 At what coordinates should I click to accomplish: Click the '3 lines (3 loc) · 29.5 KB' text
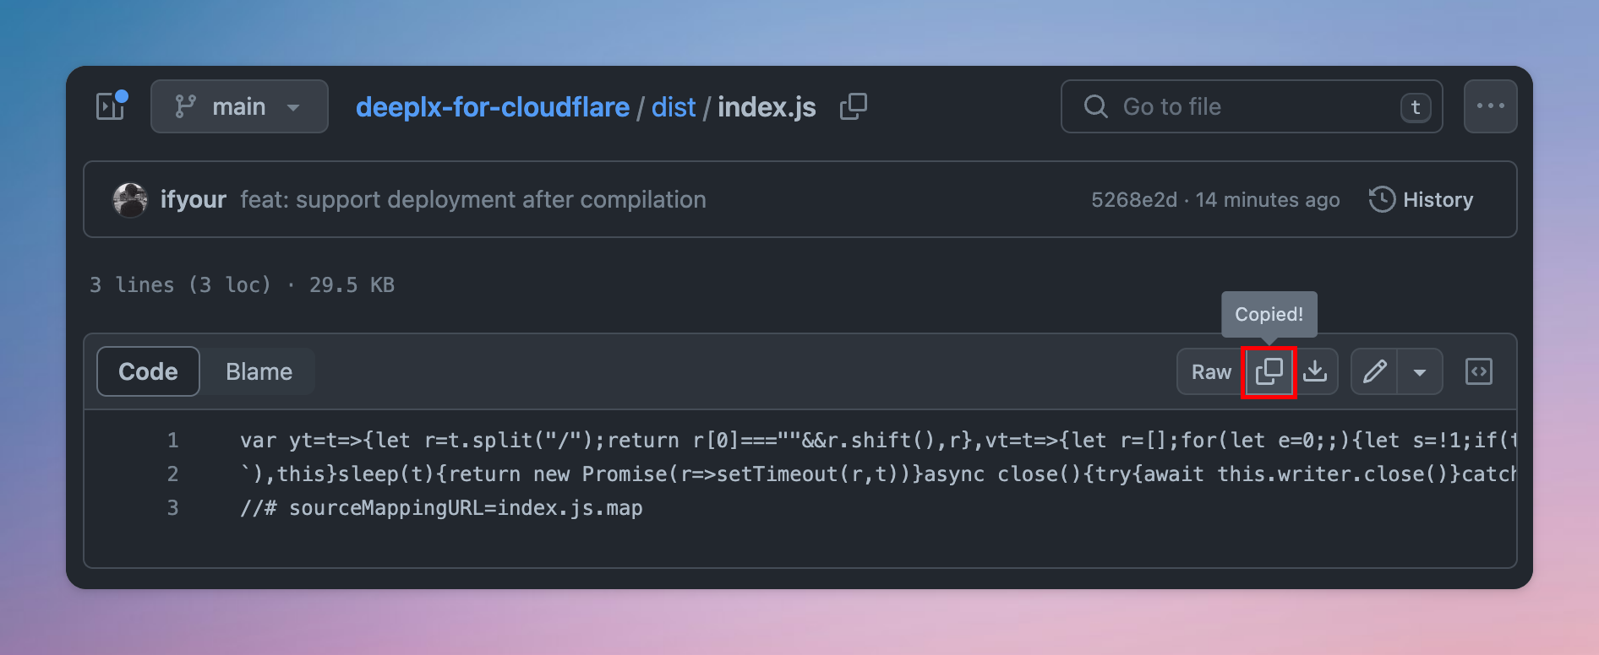(242, 285)
